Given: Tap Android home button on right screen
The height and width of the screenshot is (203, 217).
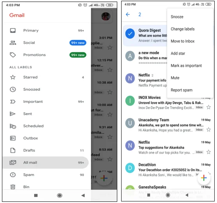Looking at the screenshot, I should (168, 195).
